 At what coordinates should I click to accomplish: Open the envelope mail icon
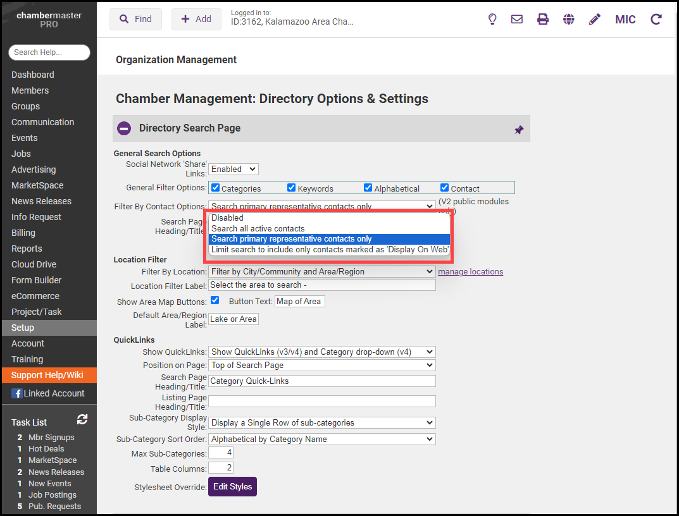(517, 19)
